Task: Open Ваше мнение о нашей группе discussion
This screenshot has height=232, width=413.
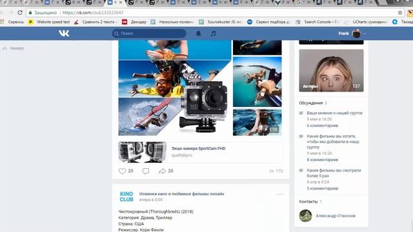Action: [334, 113]
